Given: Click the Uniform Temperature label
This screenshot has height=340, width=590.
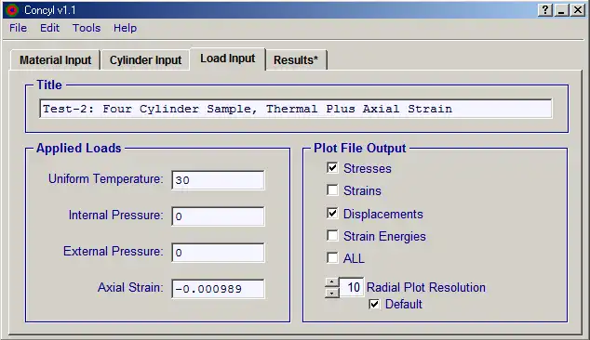Looking at the screenshot, I should pyautogui.click(x=106, y=179).
